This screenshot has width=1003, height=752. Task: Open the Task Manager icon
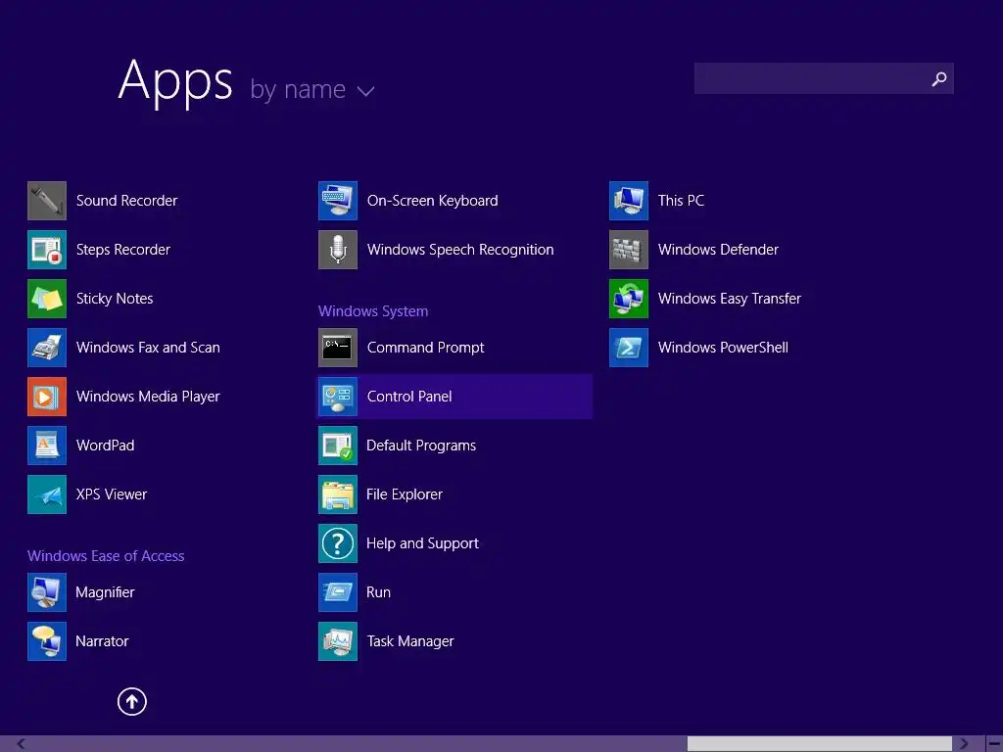click(x=338, y=641)
